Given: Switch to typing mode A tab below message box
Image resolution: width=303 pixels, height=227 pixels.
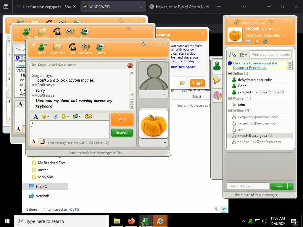Looking at the screenshot, I should (34, 142).
